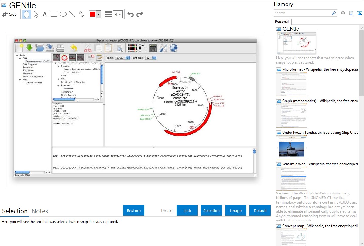The image size is (364, 246).
Task: Click the Semantic Web - Wikipedia snapshot title
Action: [x=320, y=164]
